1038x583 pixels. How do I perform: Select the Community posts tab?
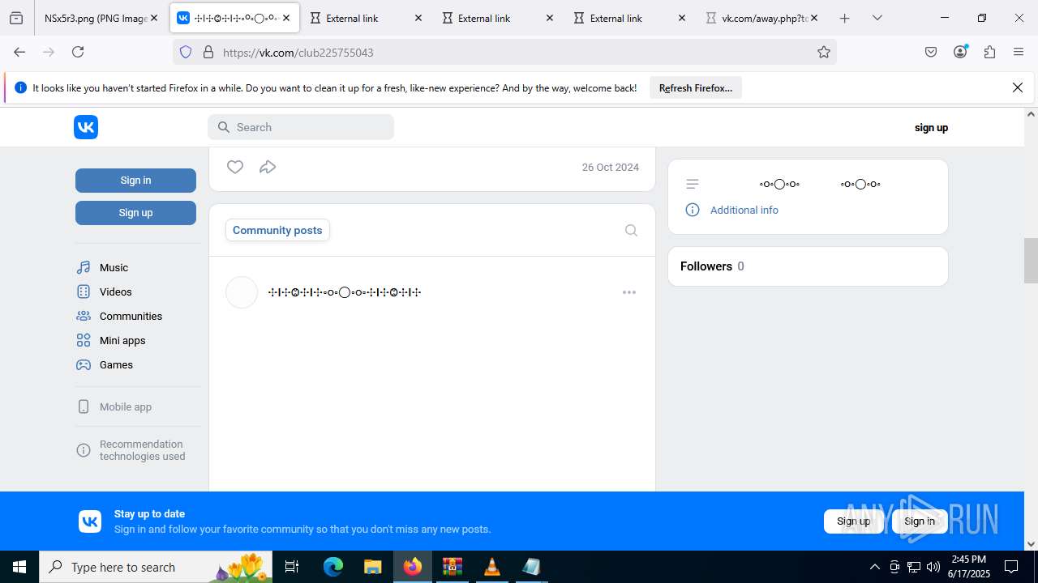point(277,230)
